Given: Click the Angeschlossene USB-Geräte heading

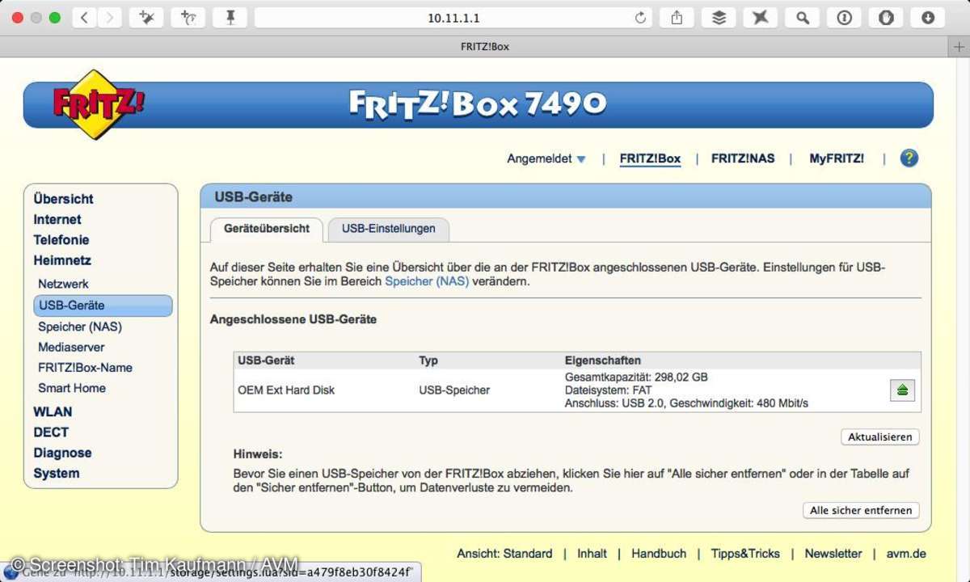Looking at the screenshot, I should (293, 319).
